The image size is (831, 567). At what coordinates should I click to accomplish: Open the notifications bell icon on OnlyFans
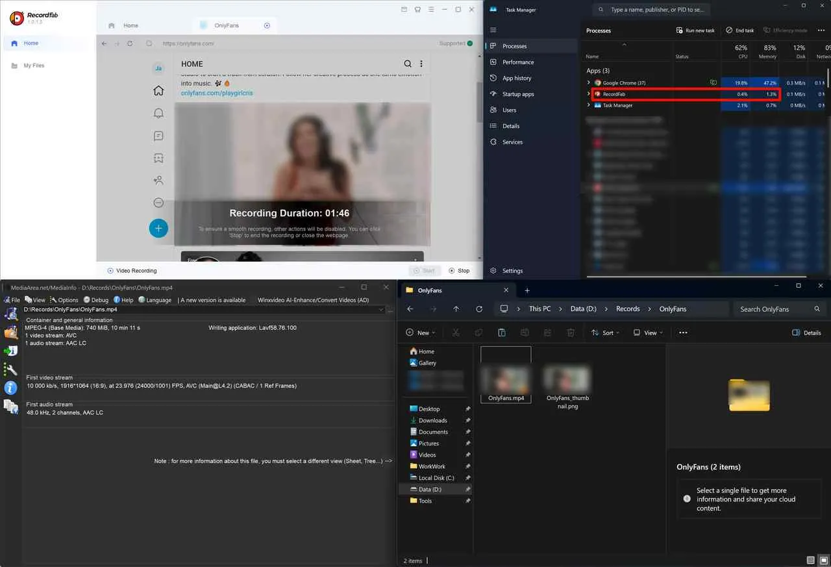coord(158,113)
